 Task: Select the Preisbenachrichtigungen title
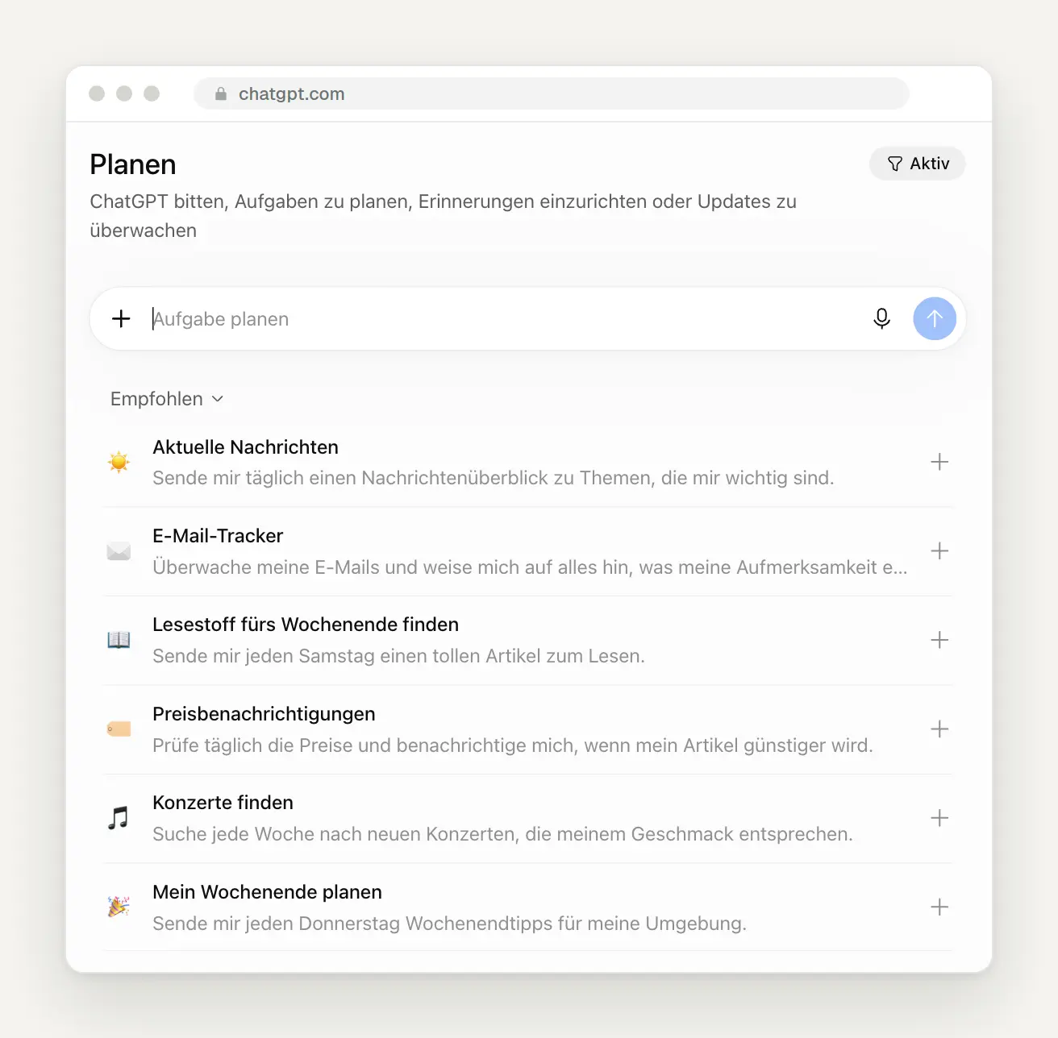click(264, 714)
